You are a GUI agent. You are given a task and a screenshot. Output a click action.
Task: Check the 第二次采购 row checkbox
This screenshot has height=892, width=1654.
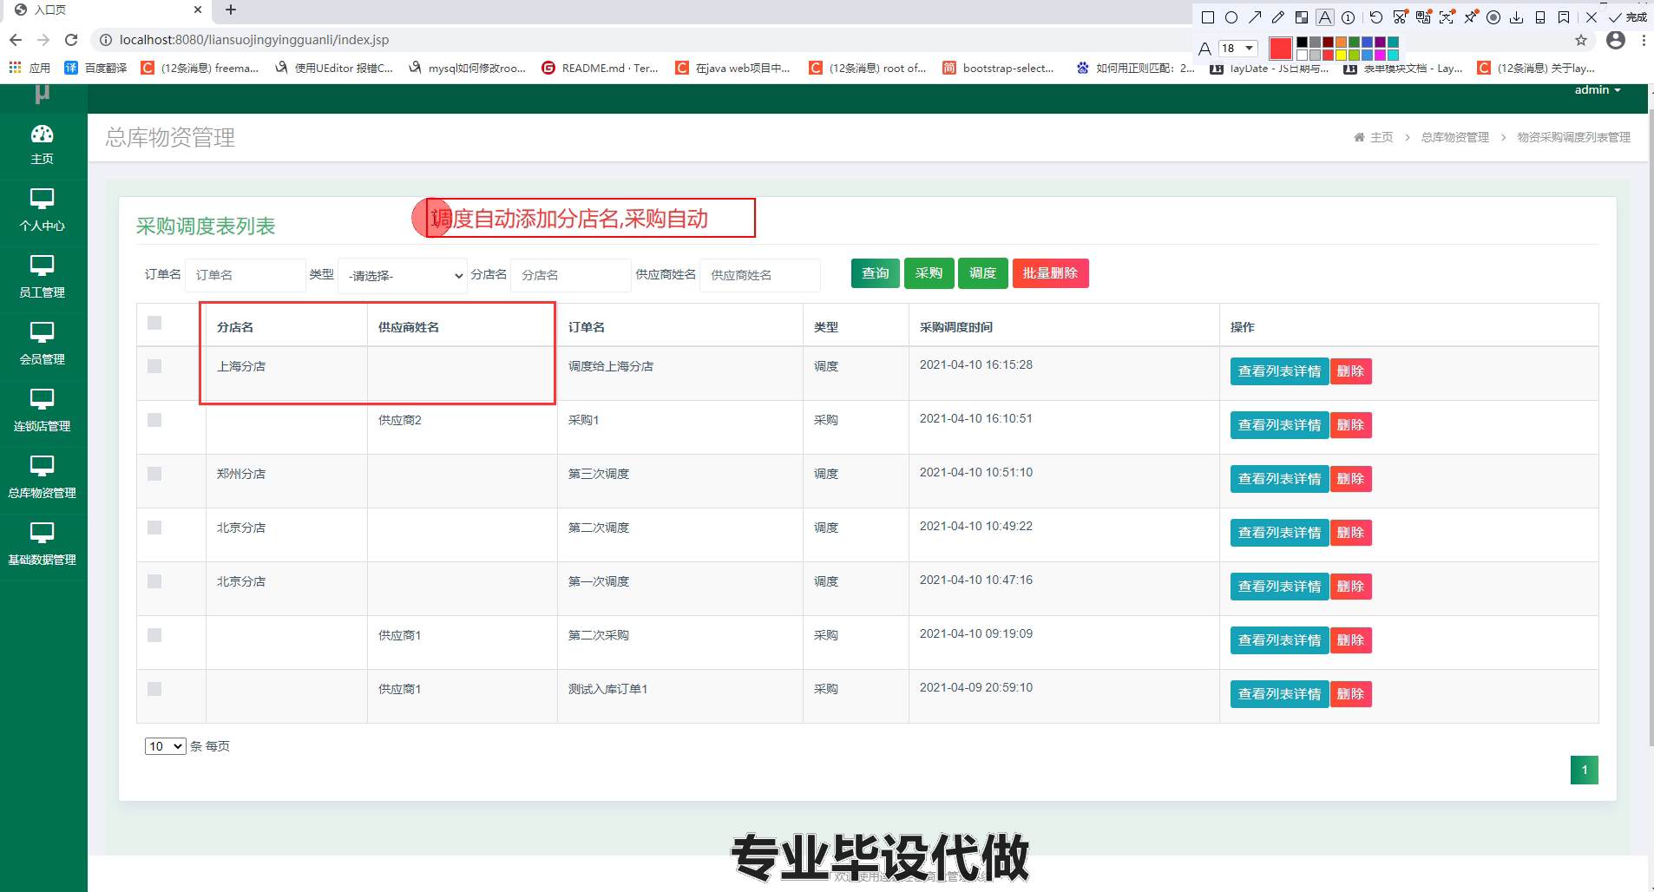point(154,635)
